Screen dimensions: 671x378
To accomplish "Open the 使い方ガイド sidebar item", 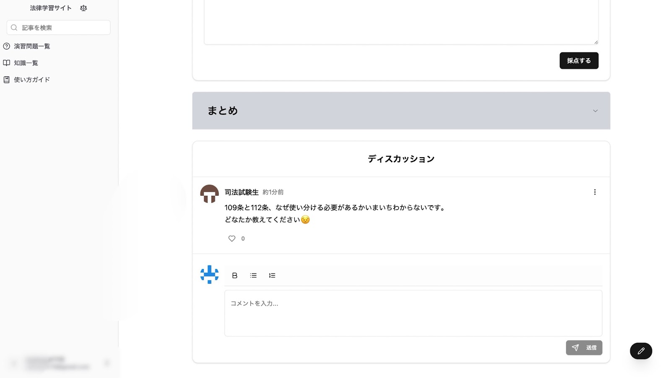I will [32, 80].
